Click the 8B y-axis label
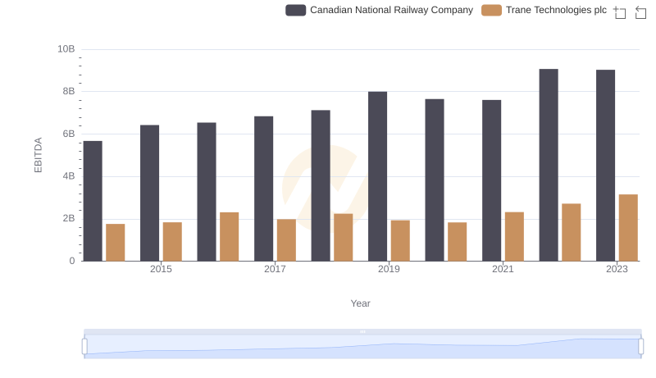Viewport: 656px width, 378px height. click(x=69, y=91)
